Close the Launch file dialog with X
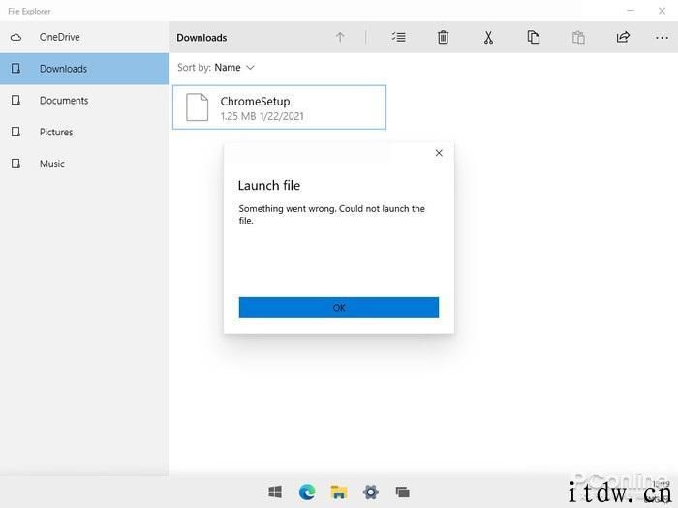This screenshot has height=508, width=678. [x=439, y=153]
